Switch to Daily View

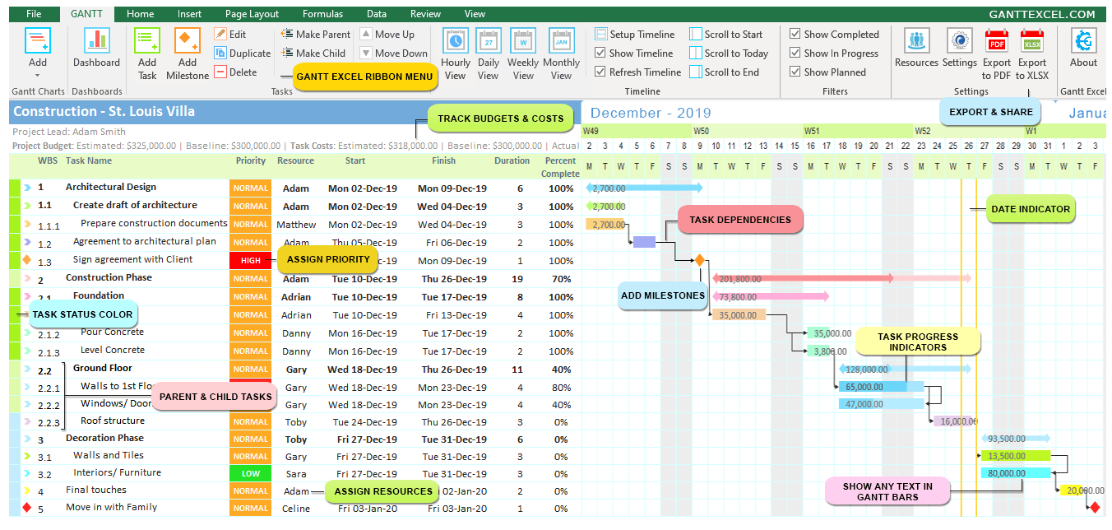tap(489, 54)
